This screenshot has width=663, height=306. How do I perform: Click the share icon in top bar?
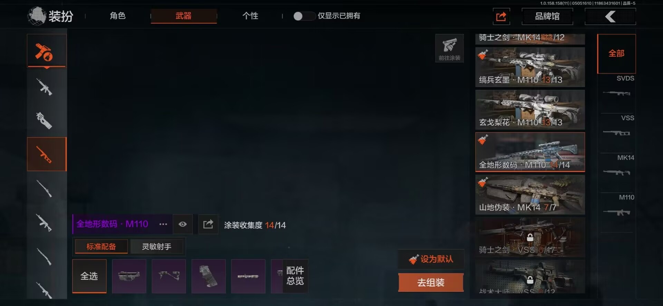pyautogui.click(x=501, y=16)
